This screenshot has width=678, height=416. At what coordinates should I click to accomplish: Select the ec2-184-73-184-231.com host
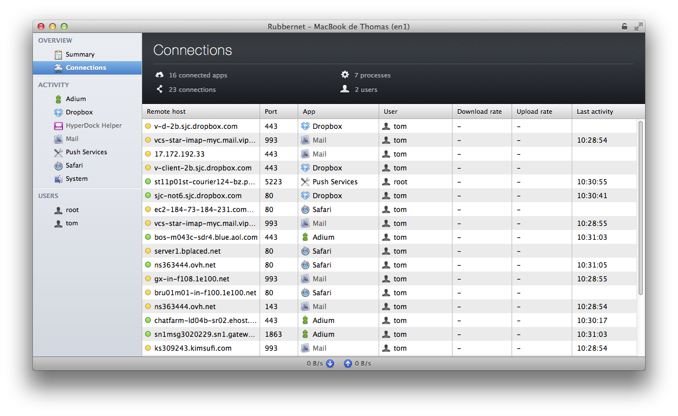pos(203,209)
